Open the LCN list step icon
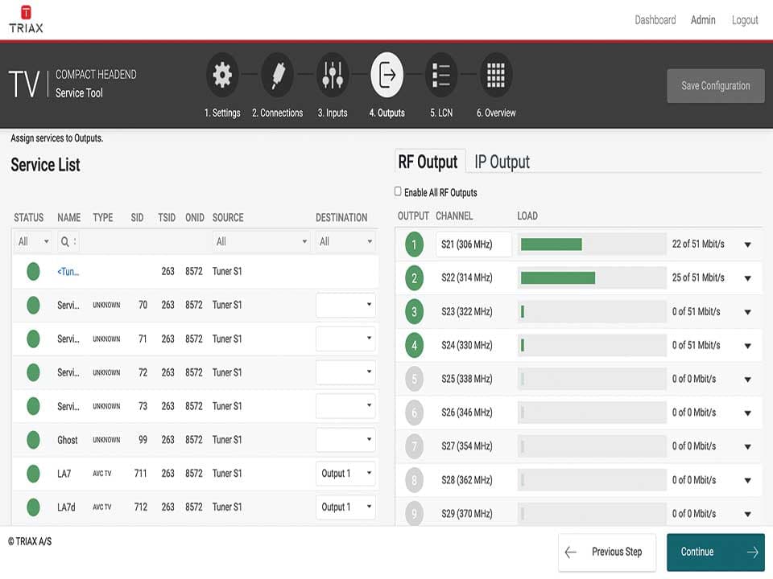 [440, 76]
